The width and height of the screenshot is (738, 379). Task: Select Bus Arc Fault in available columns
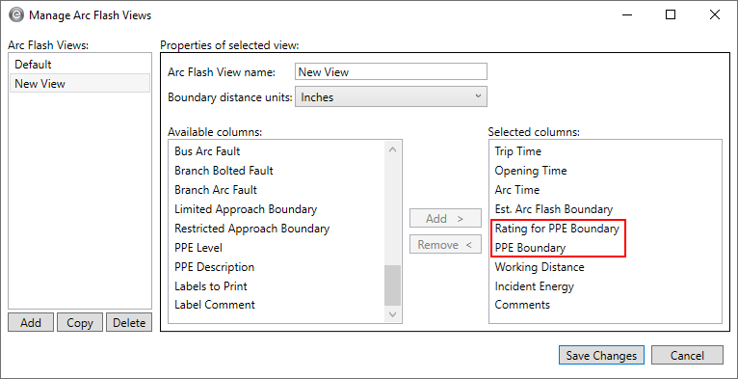click(207, 150)
